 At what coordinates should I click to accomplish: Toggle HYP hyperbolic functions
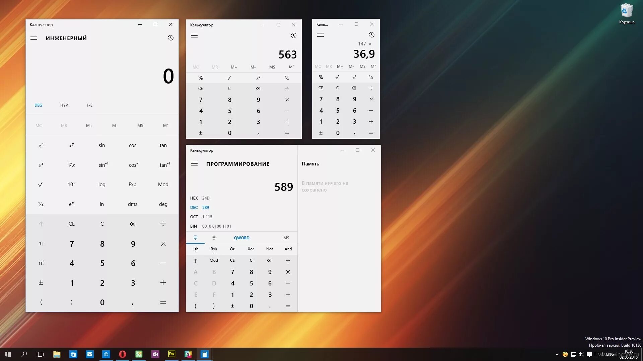[x=64, y=105]
